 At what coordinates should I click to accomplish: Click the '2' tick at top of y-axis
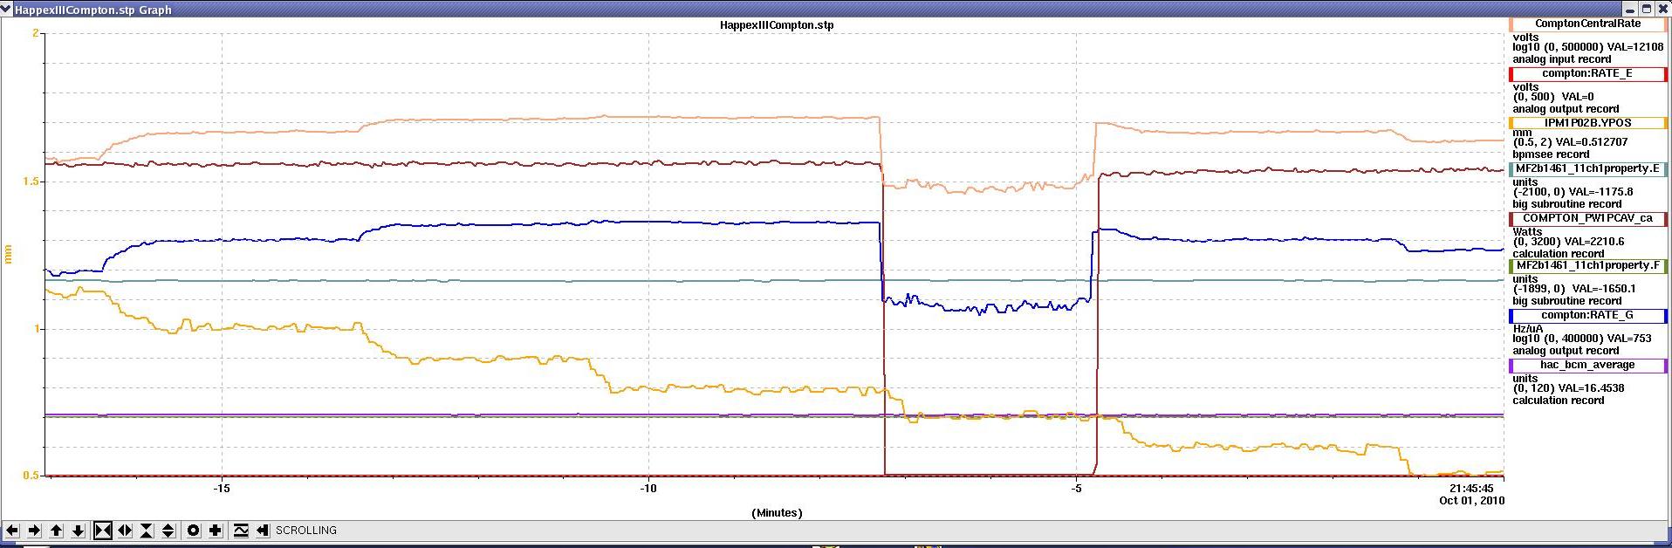click(35, 33)
